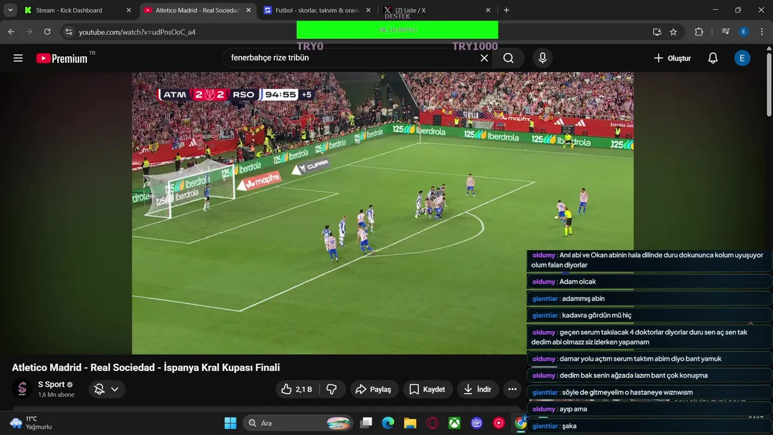Click the install app icon in address bar
Viewport: 773px width, 435px height.
coord(657,32)
